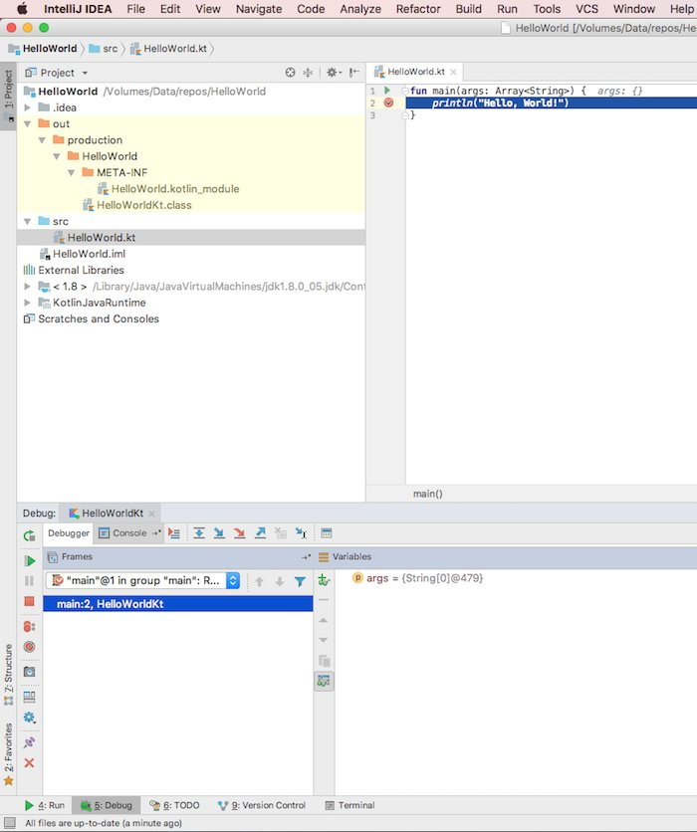Open the 9: Version Control tool window
The width and height of the screenshot is (697, 832).
pos(262,805)
